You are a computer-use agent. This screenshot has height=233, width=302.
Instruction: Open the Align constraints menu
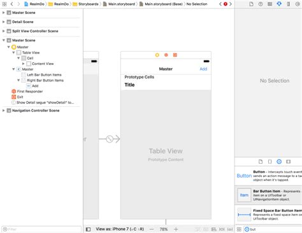tap(214, 229)
